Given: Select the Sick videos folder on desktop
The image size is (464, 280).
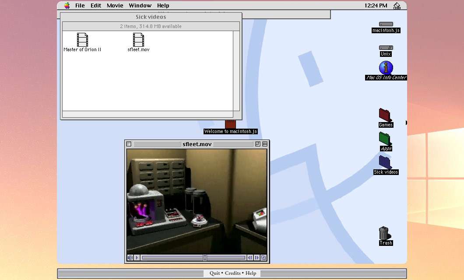Looking at the screenshot, I should 386,165.
